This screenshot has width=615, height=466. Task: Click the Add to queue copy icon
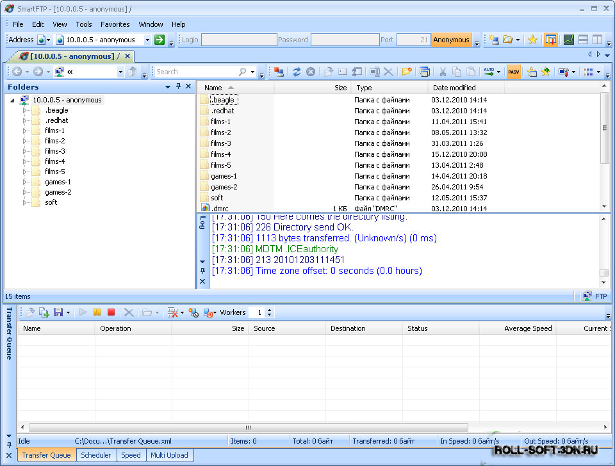44,312
